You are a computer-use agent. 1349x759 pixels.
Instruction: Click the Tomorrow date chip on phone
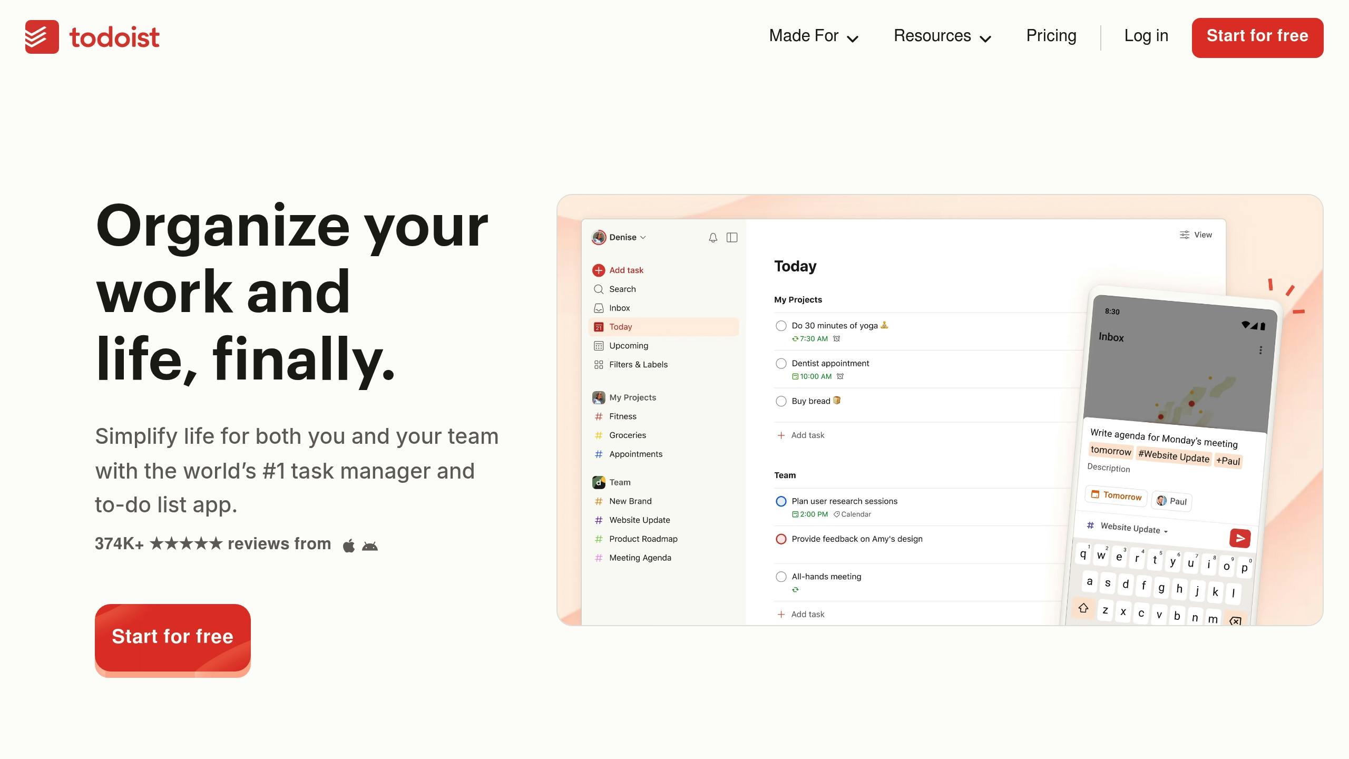[x=1116, y=495]
